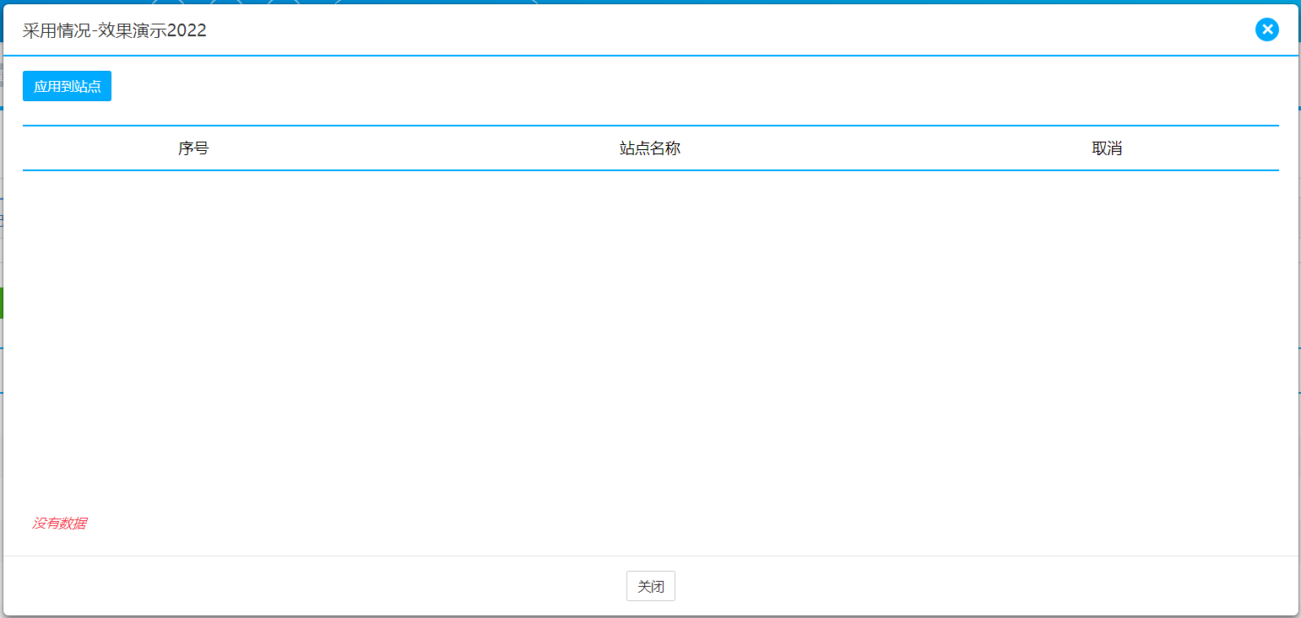Click the background strip right of the dialog

[1299, 253]
